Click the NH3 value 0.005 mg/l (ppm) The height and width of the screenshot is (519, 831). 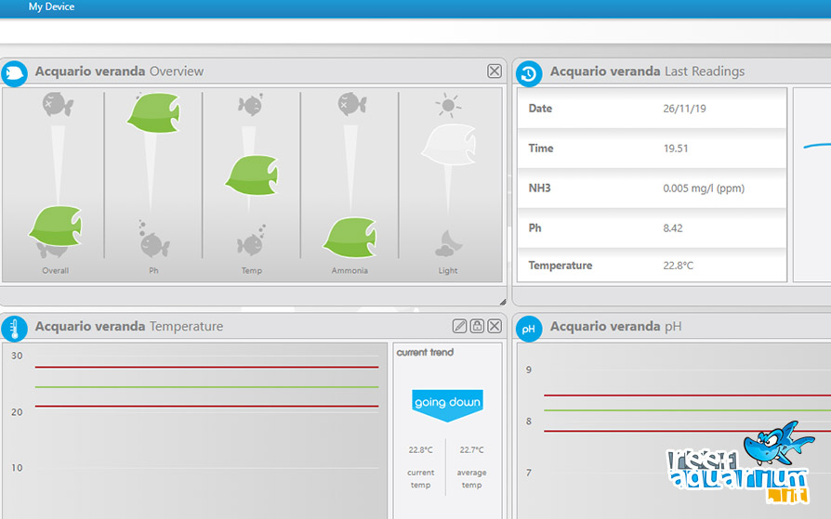point(704,188)
